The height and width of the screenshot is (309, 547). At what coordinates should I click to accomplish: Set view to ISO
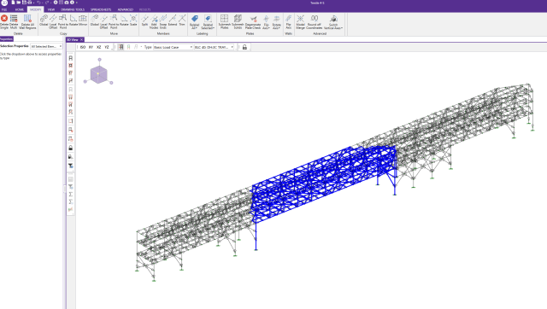(x=83, y=47)
